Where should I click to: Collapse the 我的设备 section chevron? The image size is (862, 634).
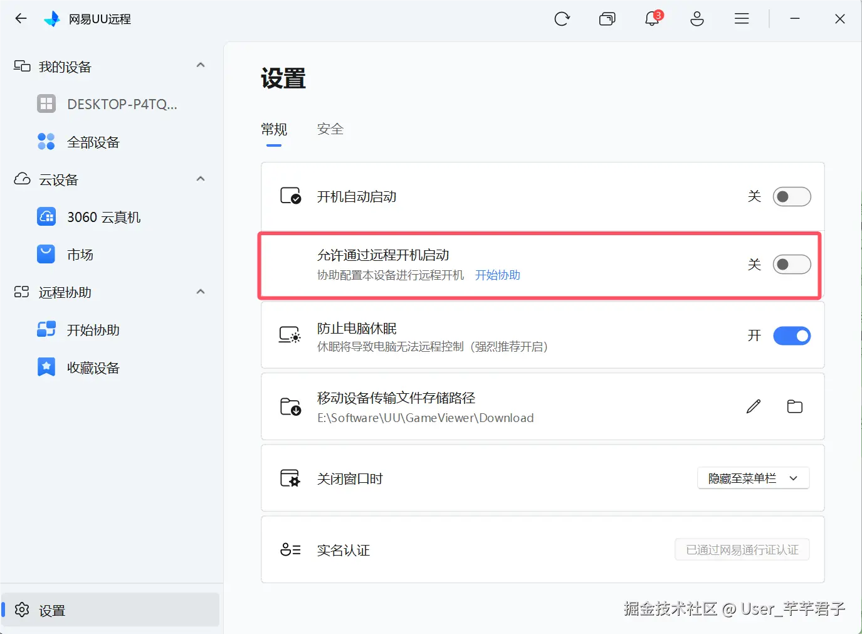201,65
